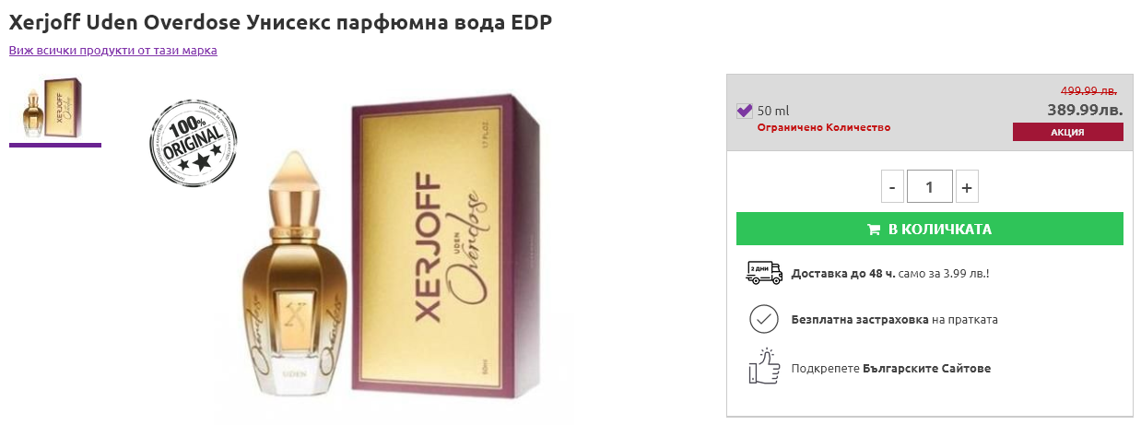Focus the quantity input field

pyautogui.click(x=929, y=186)
